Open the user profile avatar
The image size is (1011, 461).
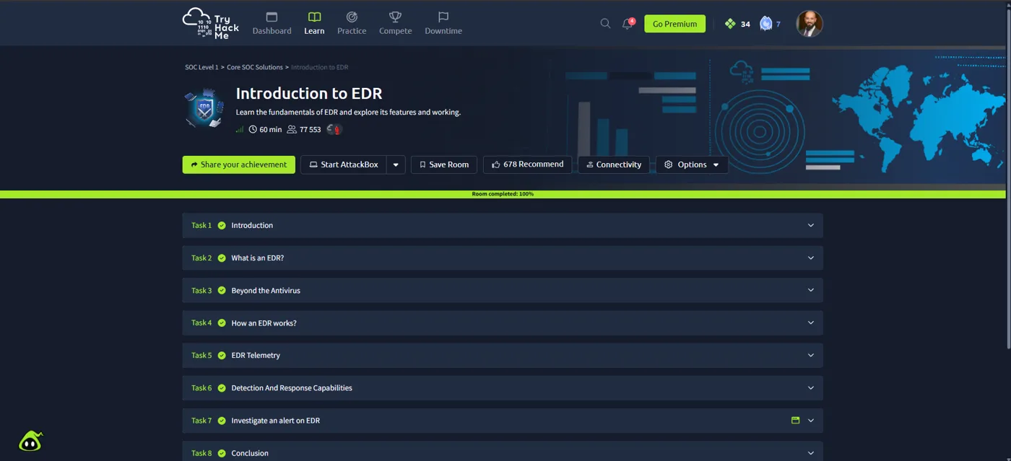point(810,24)
